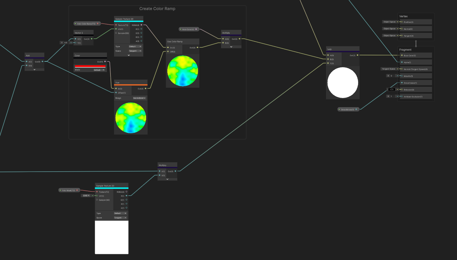Expand the Add node's chevron

34,69
